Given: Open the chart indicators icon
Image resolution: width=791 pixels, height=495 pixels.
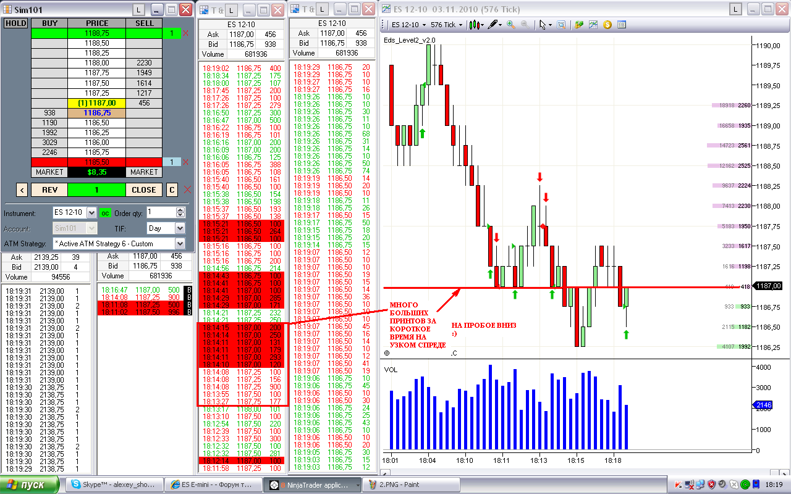Looking at the screenshot, I should pos(593,25).
